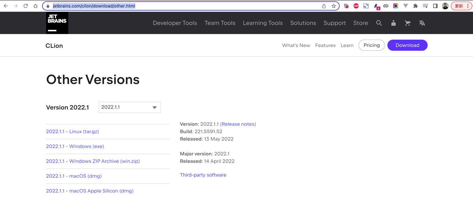Bookmark this page with the star
The width and height of the screenshot is (473, 205).
tap(334, 6)
